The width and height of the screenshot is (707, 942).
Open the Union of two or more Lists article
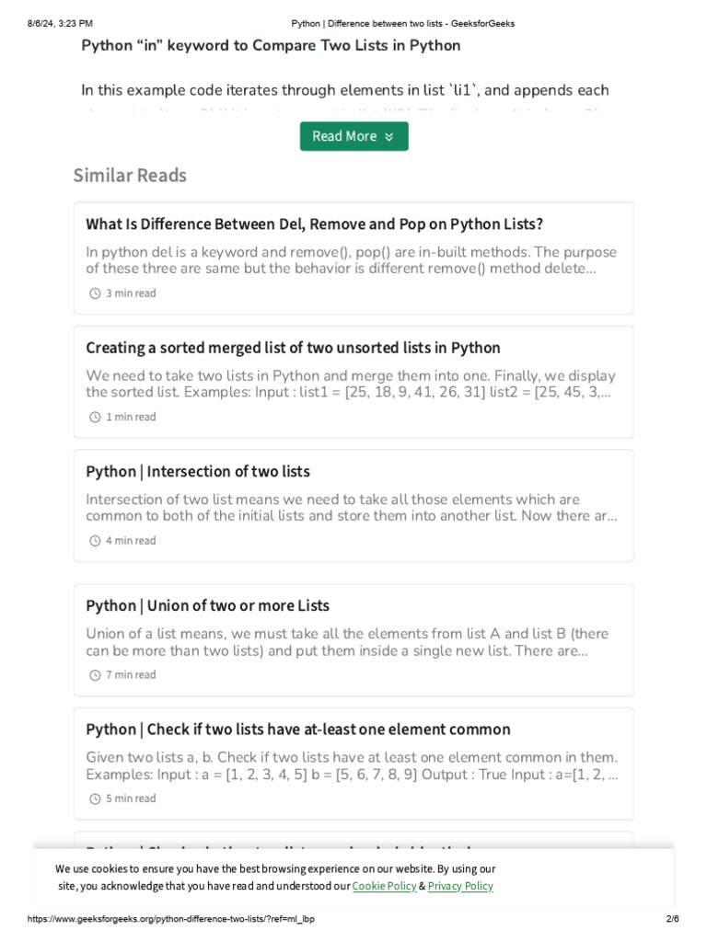click(207, 606)
